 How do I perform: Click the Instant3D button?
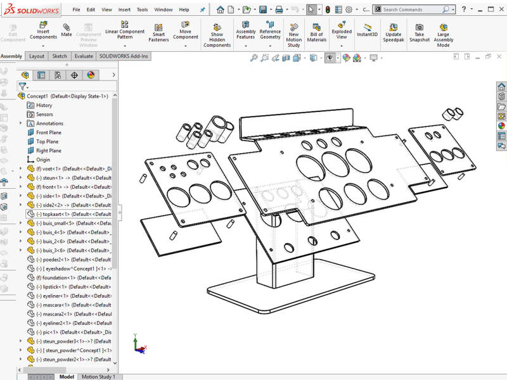pyautogui.click(x=366, y=29)
